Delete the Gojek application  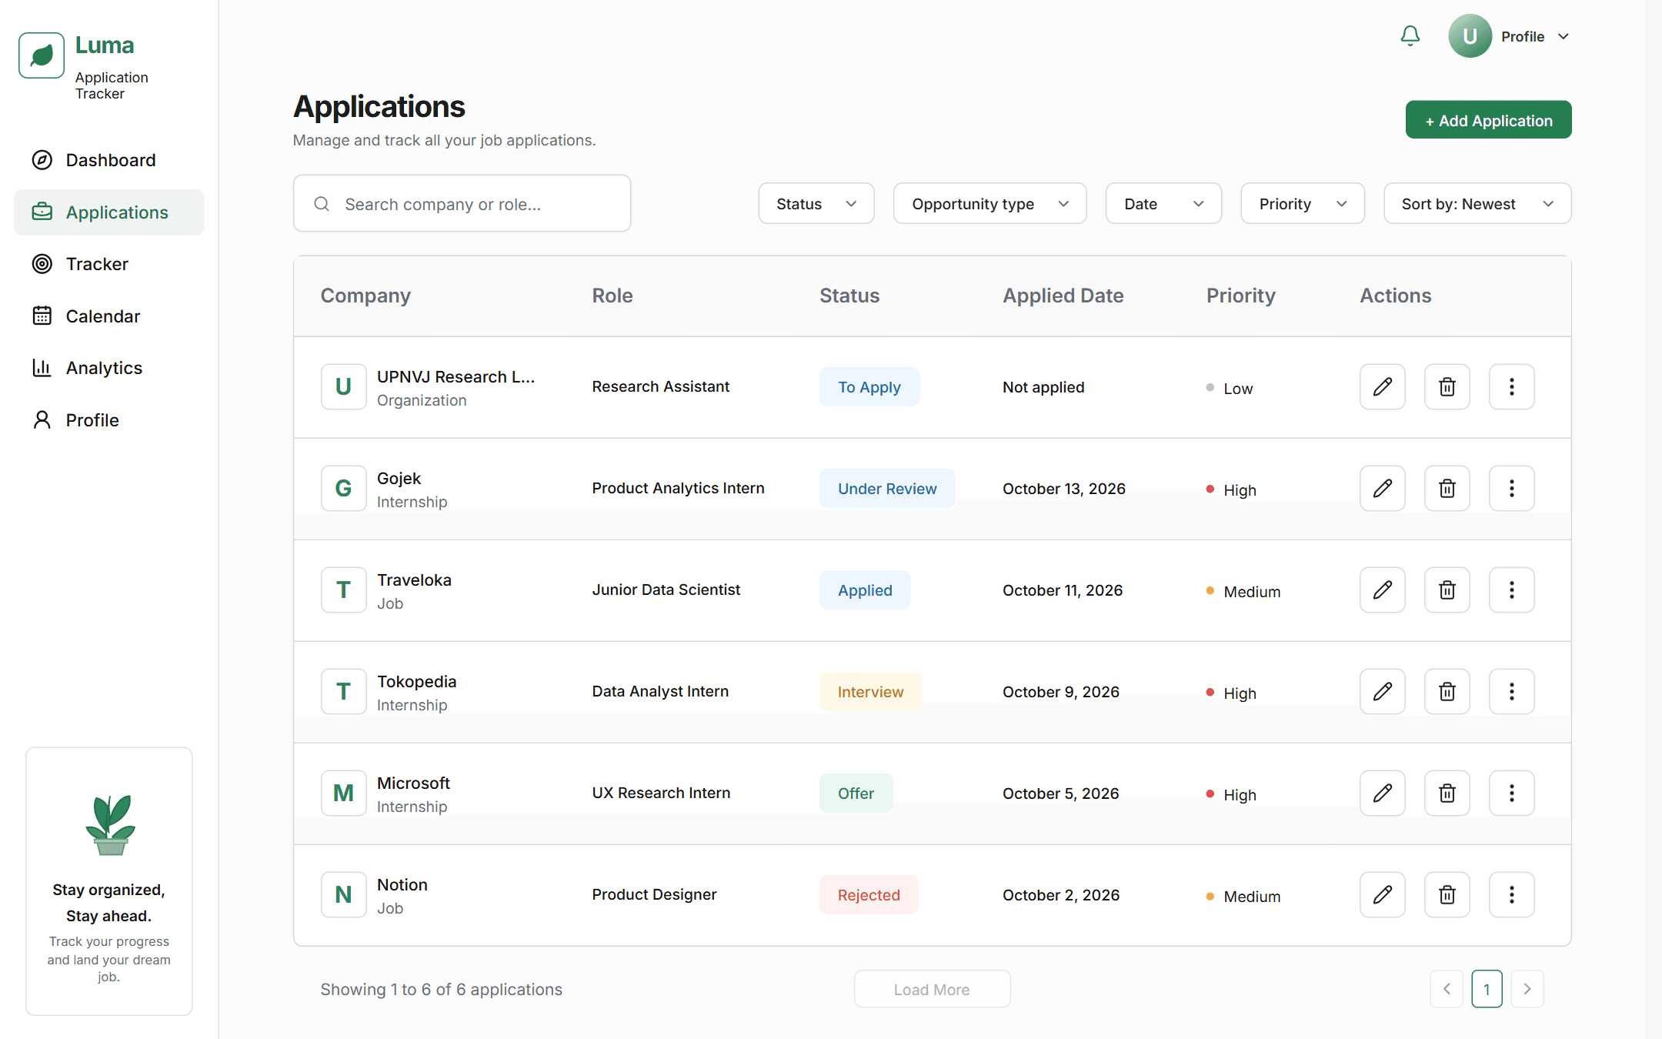1447,489
